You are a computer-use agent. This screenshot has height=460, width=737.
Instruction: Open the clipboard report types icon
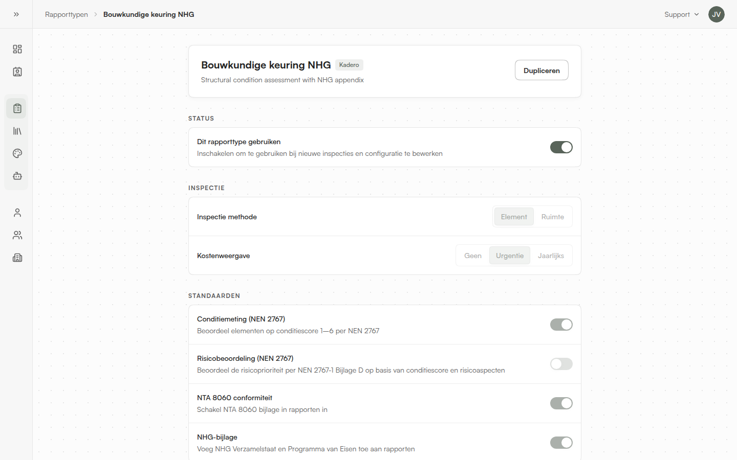(x=17, y=108)
